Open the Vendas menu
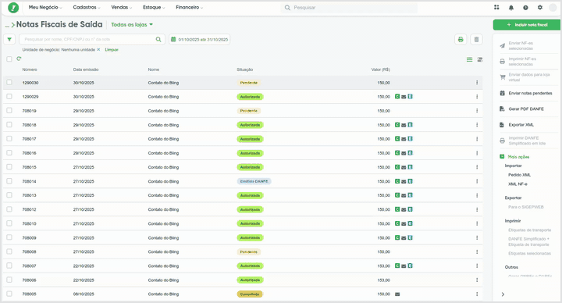 (x=121, y=7)
